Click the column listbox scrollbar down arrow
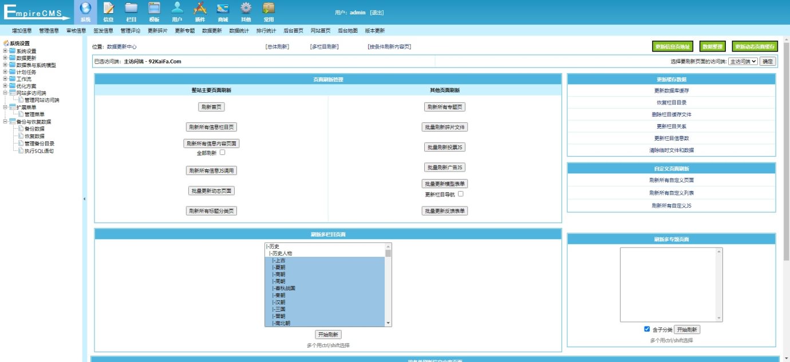 pos(389,323)
